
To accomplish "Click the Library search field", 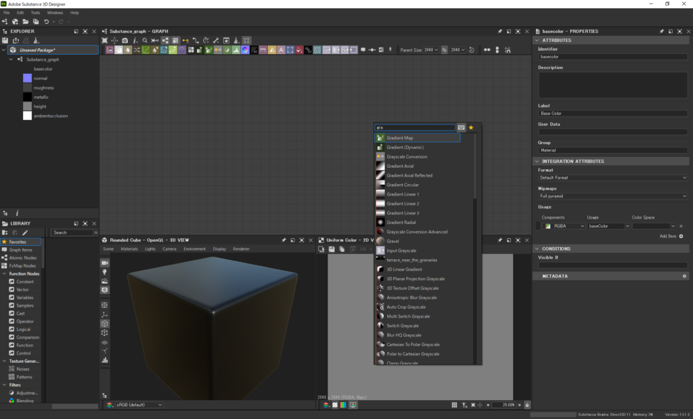I will click(x=72, y=233).
